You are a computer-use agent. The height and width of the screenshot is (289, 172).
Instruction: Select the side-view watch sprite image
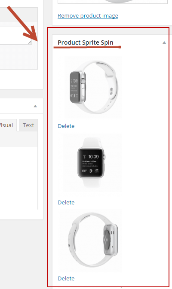(93, 87)
